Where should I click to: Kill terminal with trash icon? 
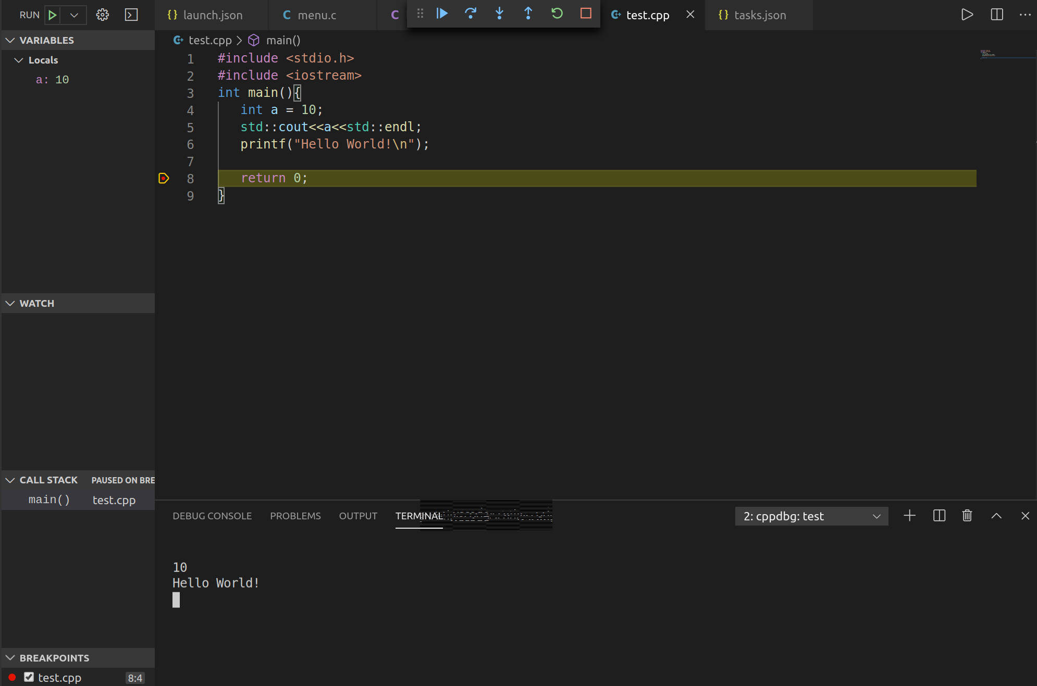tap(967, 516)
